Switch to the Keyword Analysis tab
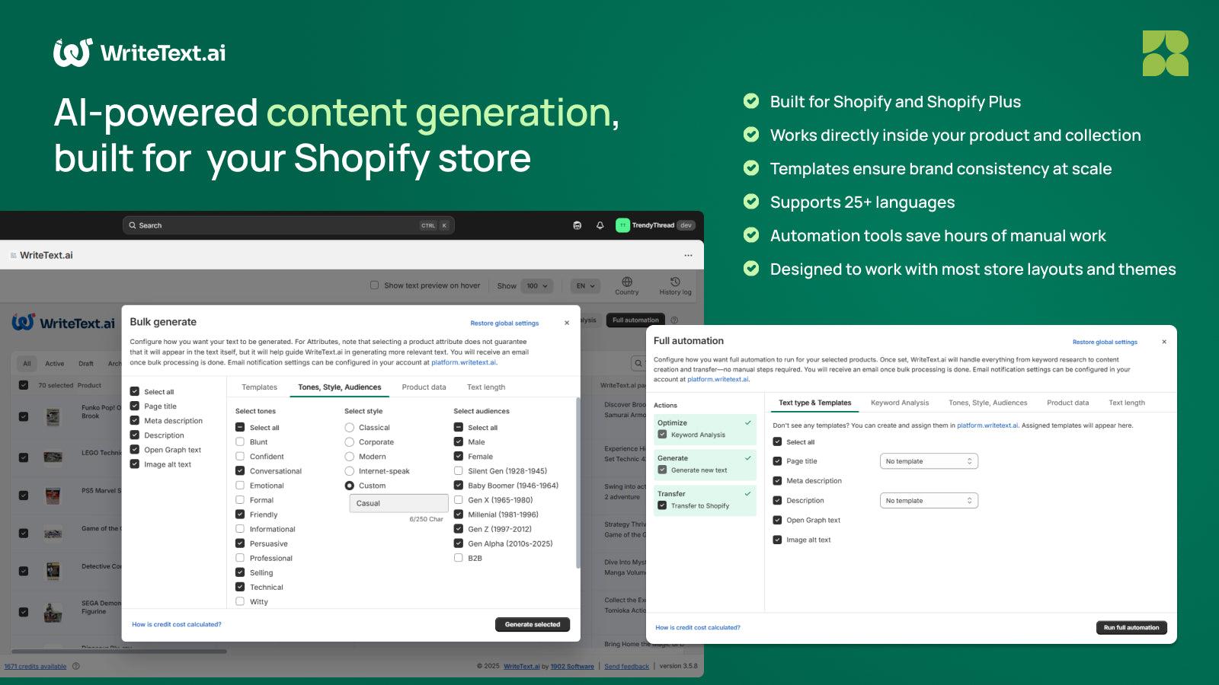 click(x=900, y=403)
